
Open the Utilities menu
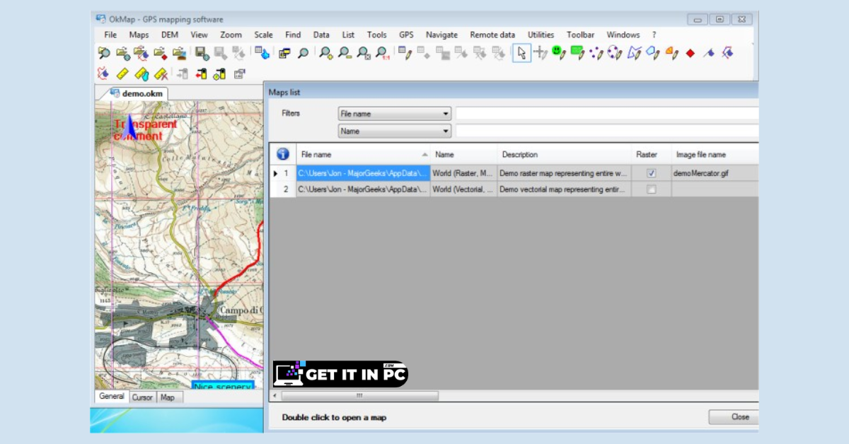point(541,35)
